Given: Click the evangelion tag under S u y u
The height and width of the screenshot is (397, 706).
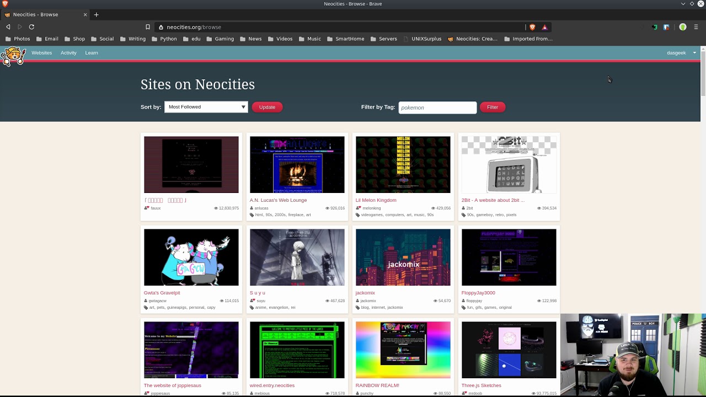Looking at the screenshot, I should [279, 308].
